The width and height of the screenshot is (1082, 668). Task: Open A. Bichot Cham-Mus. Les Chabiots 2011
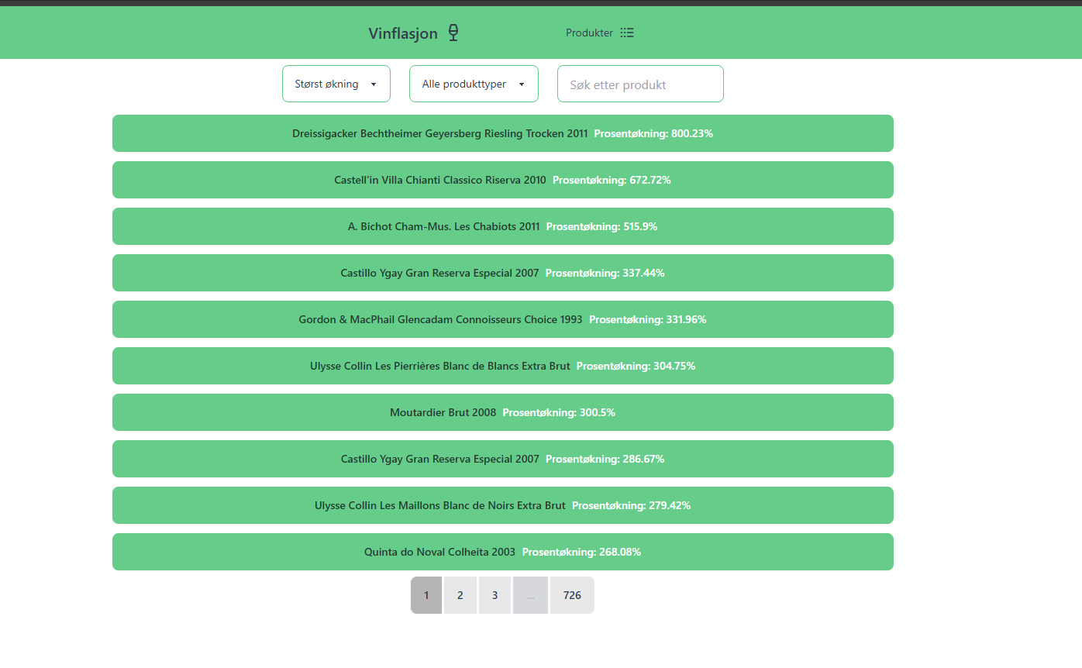click(x=502, y=226)
